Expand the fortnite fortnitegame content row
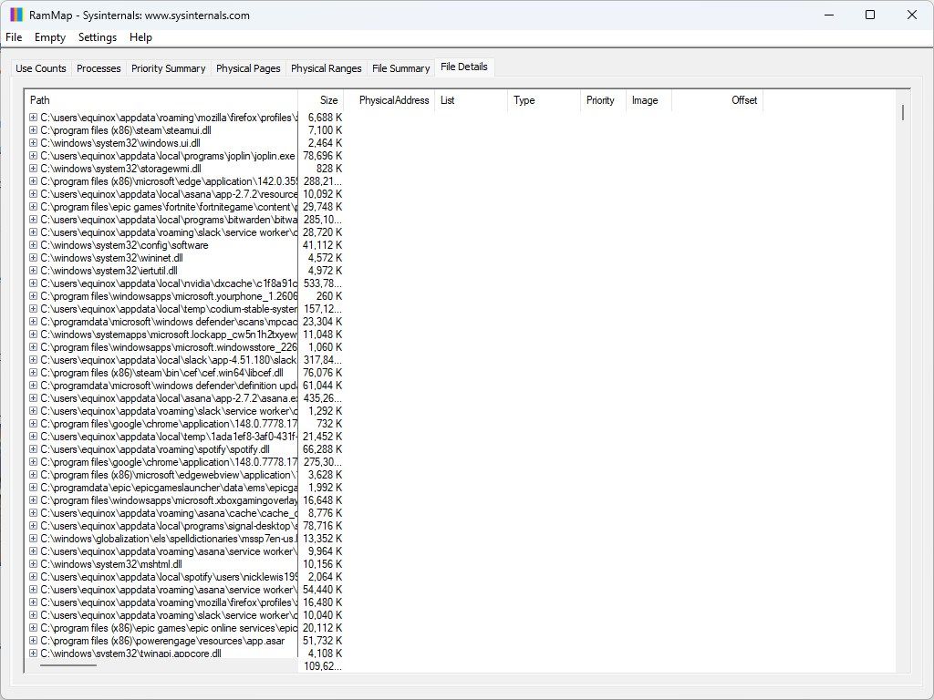This screenshot has height=700, width=934. [34, 207]
